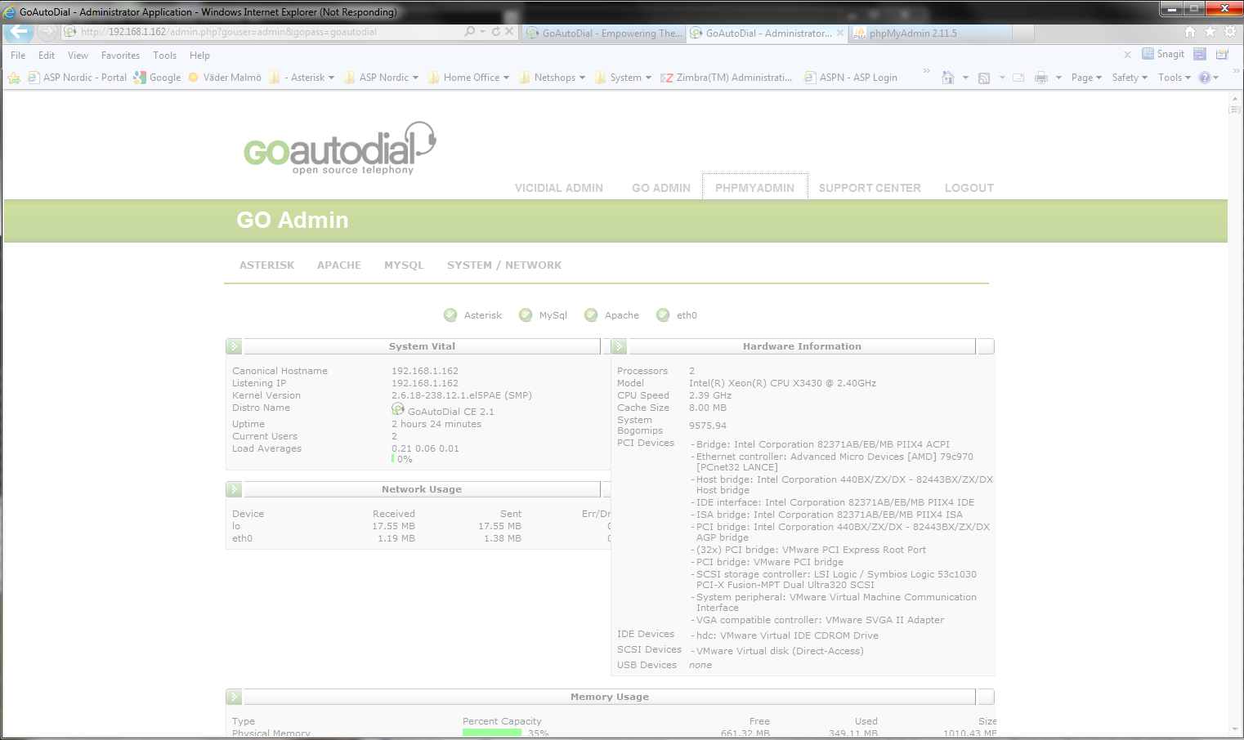Switch to the phpMyAdmin 2.11.5 tab
This screenshot has height=740, width=1244.
click(931, 33)
